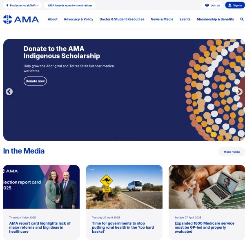
Task: Open Doctor & Student Resources menu
Action: click(x=122, y=19)
